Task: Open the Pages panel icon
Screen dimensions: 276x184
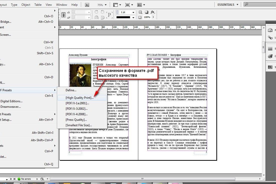Action: click(270, 30)
